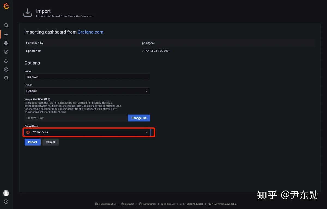
Task: Open the Grafana home logo
Action: pos(6,6)
